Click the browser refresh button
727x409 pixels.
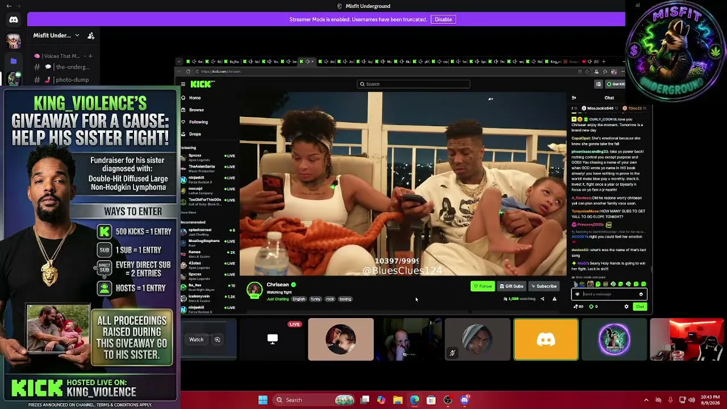tap(188, 72)
